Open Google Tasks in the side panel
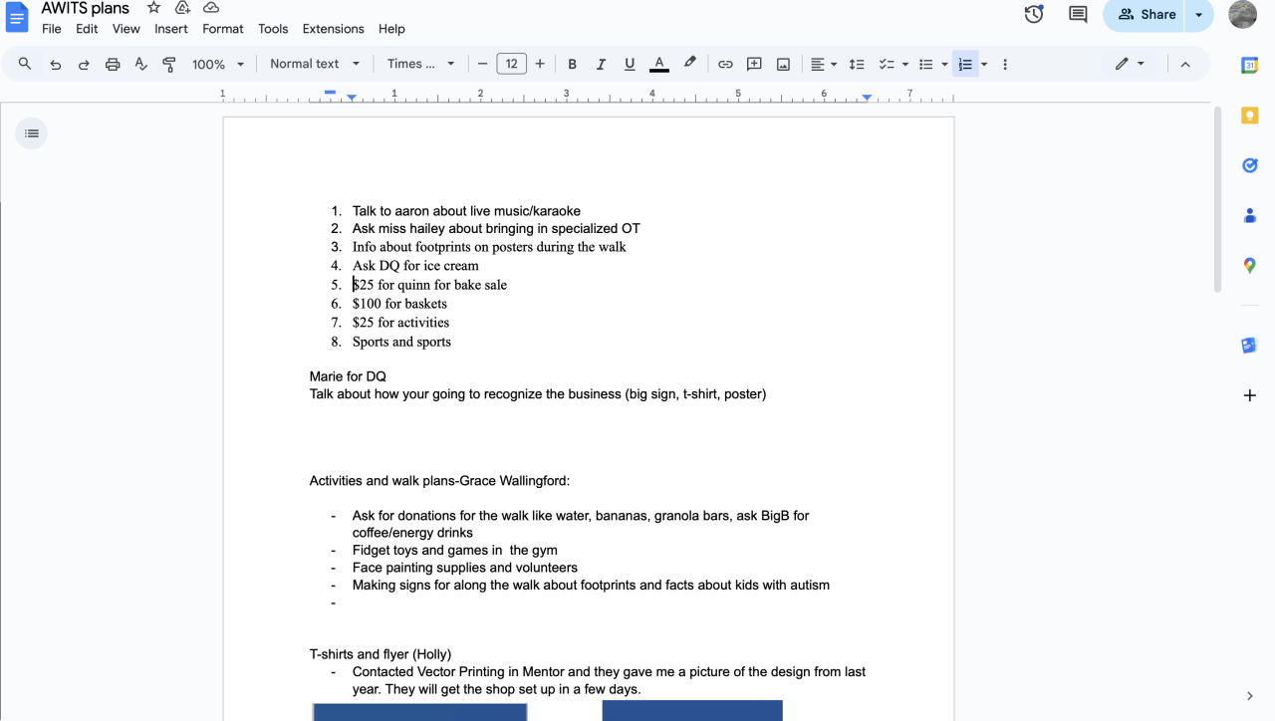The height and width of the screenshot is (721, 1275). click(x=1249, y=165)
